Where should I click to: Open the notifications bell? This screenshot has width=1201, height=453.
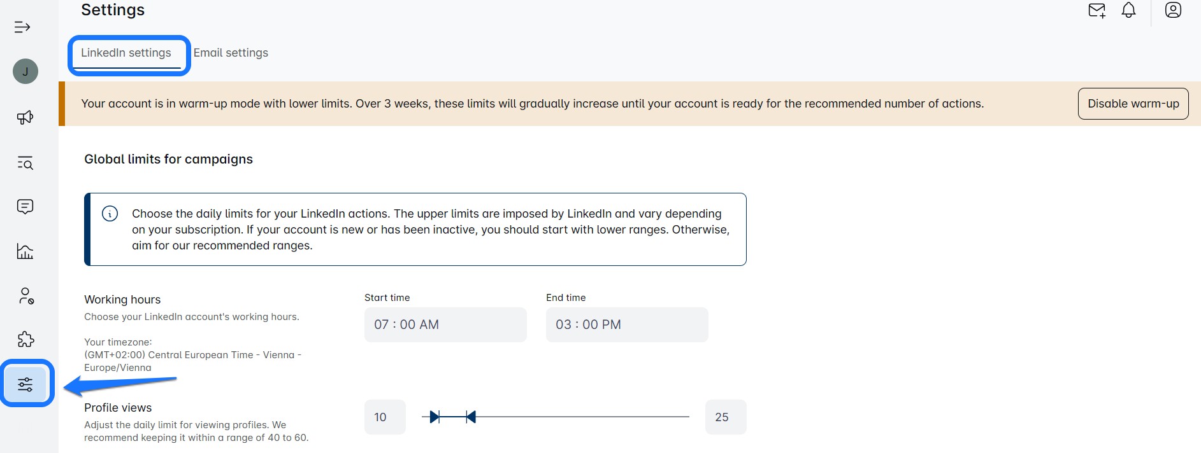pyautogui.click(x=1128, y=10)
